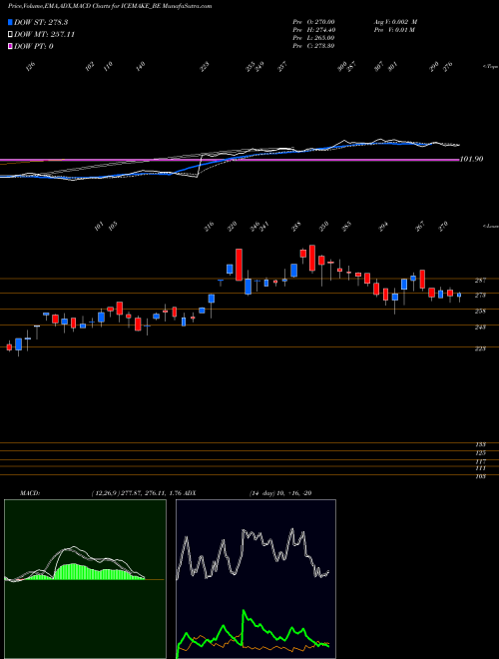Screen dimensions: 499x659
Task: Click the 223 price level label
Action: click(480, 348)
